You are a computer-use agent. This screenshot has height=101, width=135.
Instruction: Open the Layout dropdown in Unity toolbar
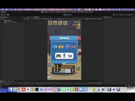tap(130, 15)
